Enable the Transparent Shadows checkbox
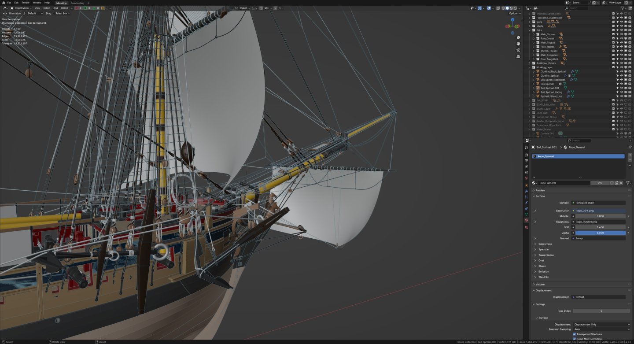The height and width of the screenshot is (344, 634). pos(574,334)
